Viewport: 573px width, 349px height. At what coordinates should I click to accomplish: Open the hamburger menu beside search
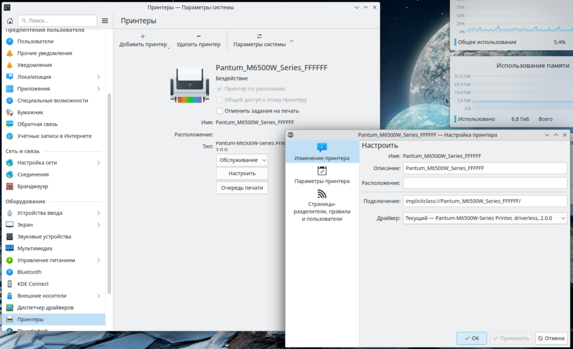[105, 21]
